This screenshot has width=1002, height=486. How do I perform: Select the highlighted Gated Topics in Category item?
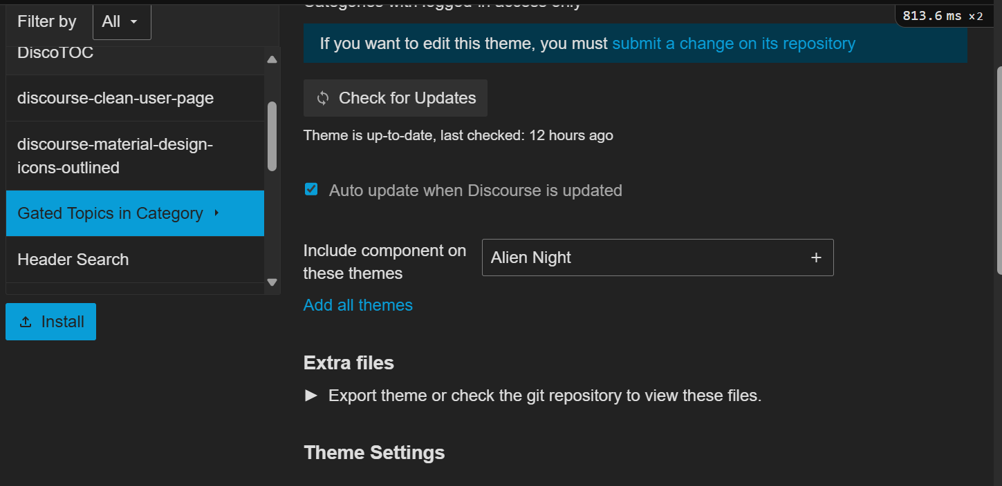111,213
